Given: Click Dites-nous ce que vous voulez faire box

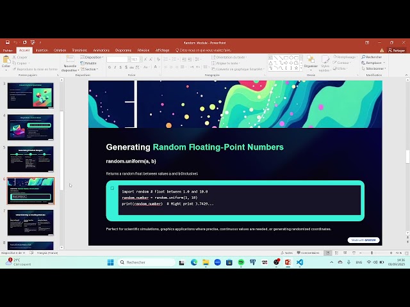Looking at the screenshot, I should (x=204, y=50).
